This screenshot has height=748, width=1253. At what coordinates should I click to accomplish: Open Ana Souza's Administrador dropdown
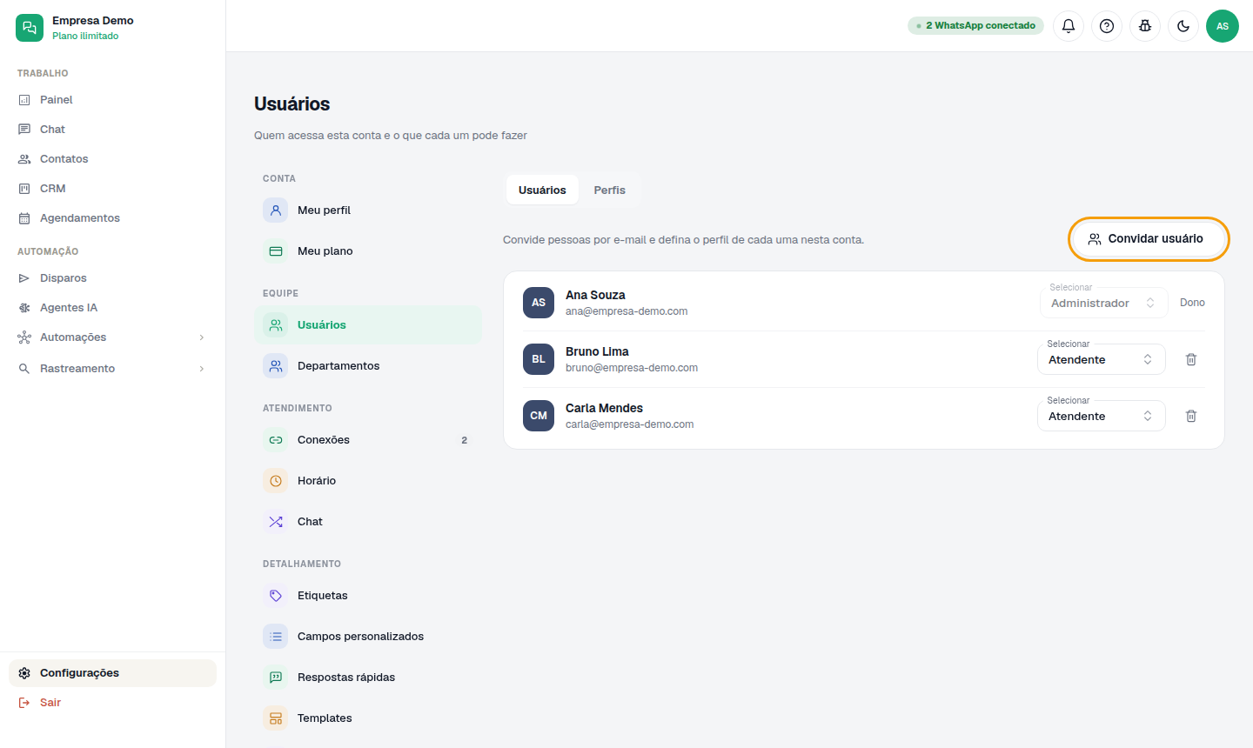tap(1104, 303)
